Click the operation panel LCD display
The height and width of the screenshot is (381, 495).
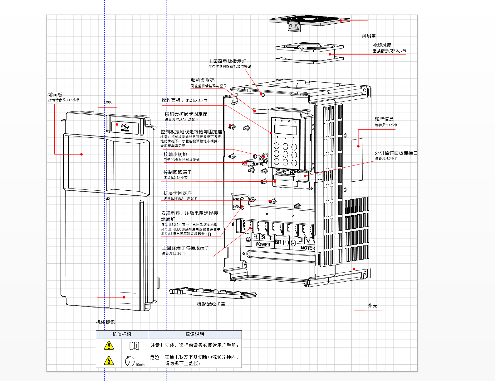point(285,129)
